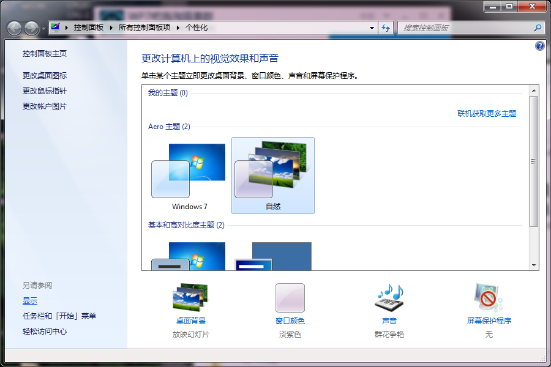Select the 自然 nature theme
The image size is (551, 367).
[x=272, y=176]
